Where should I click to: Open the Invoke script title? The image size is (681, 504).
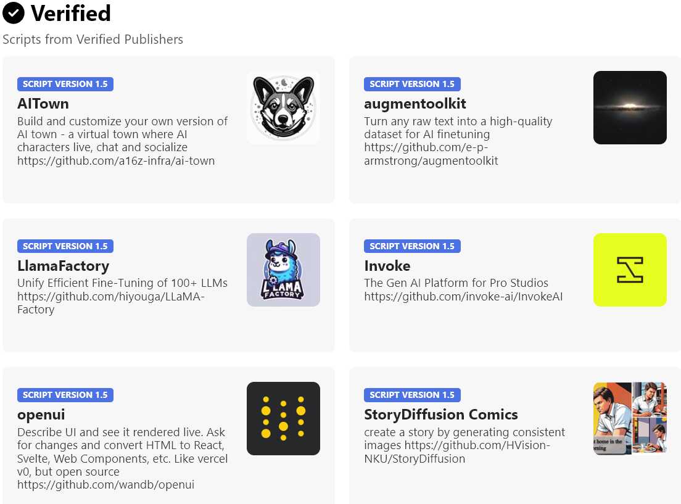[387, 266]
